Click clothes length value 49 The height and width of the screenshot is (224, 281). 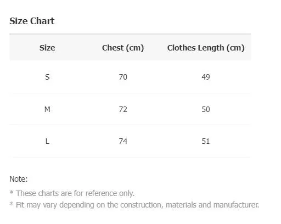(x=206, y=77)
